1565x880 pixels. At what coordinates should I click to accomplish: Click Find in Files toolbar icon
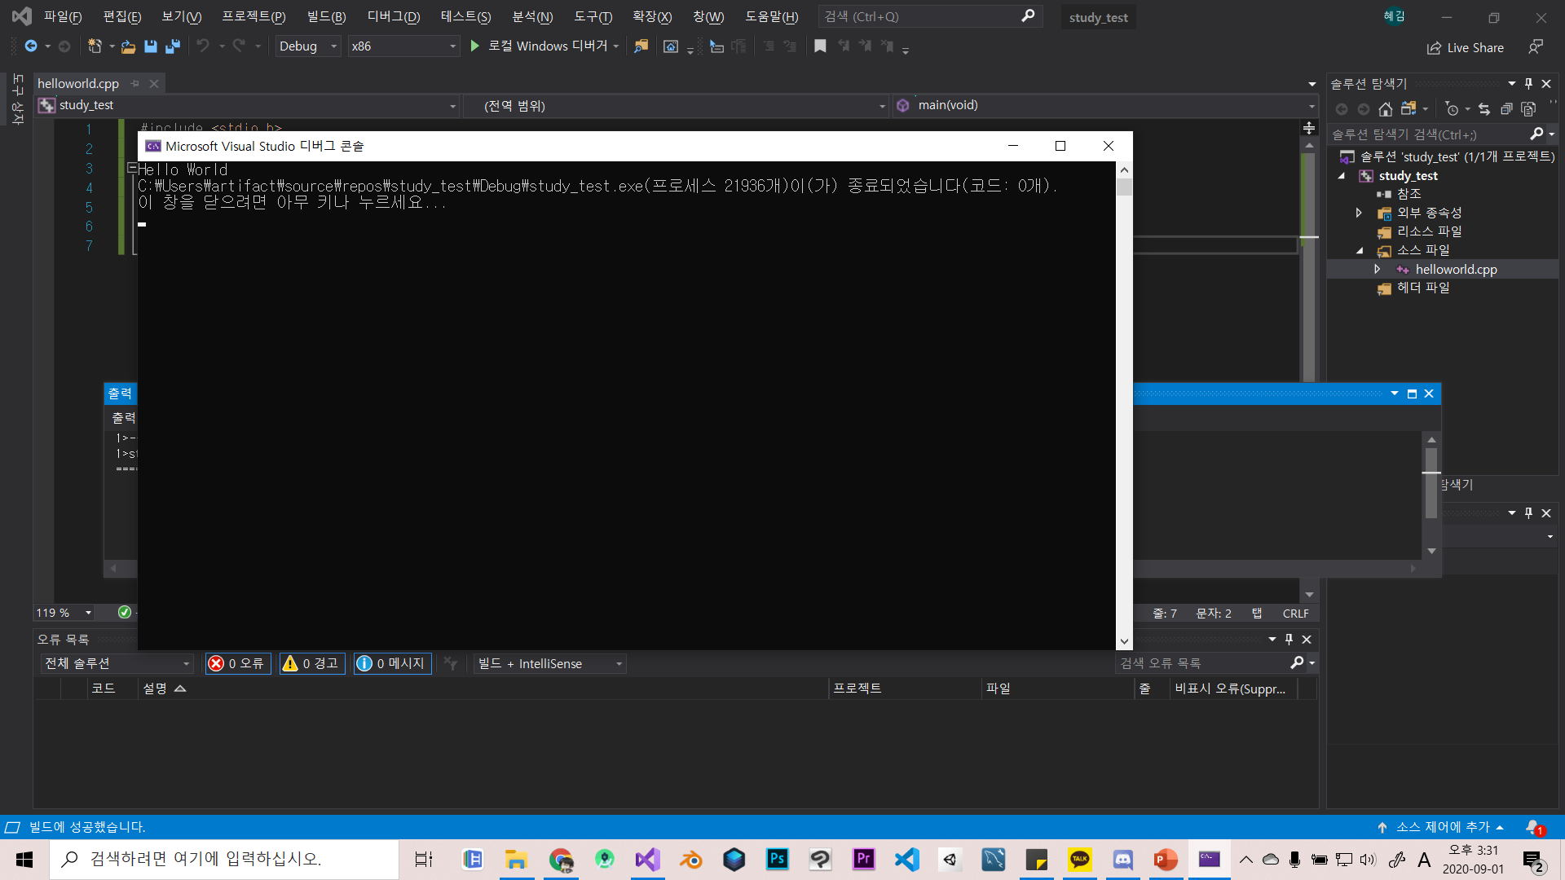(x=641, y=46)
